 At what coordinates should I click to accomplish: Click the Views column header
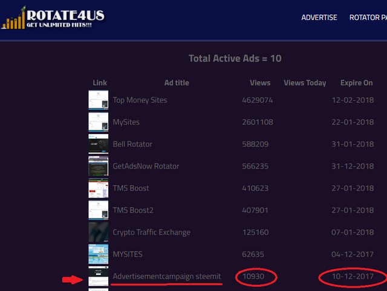[x=260, y=83]
